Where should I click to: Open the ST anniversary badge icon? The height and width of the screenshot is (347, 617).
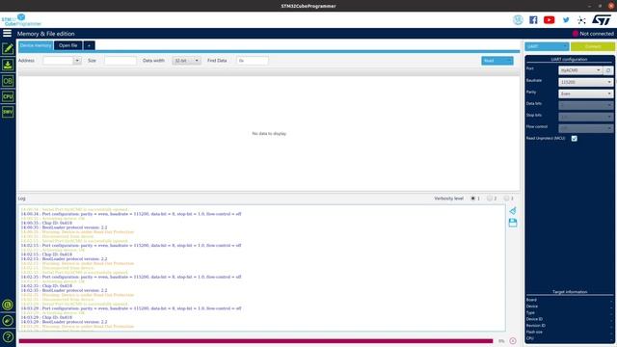(518, 19)
